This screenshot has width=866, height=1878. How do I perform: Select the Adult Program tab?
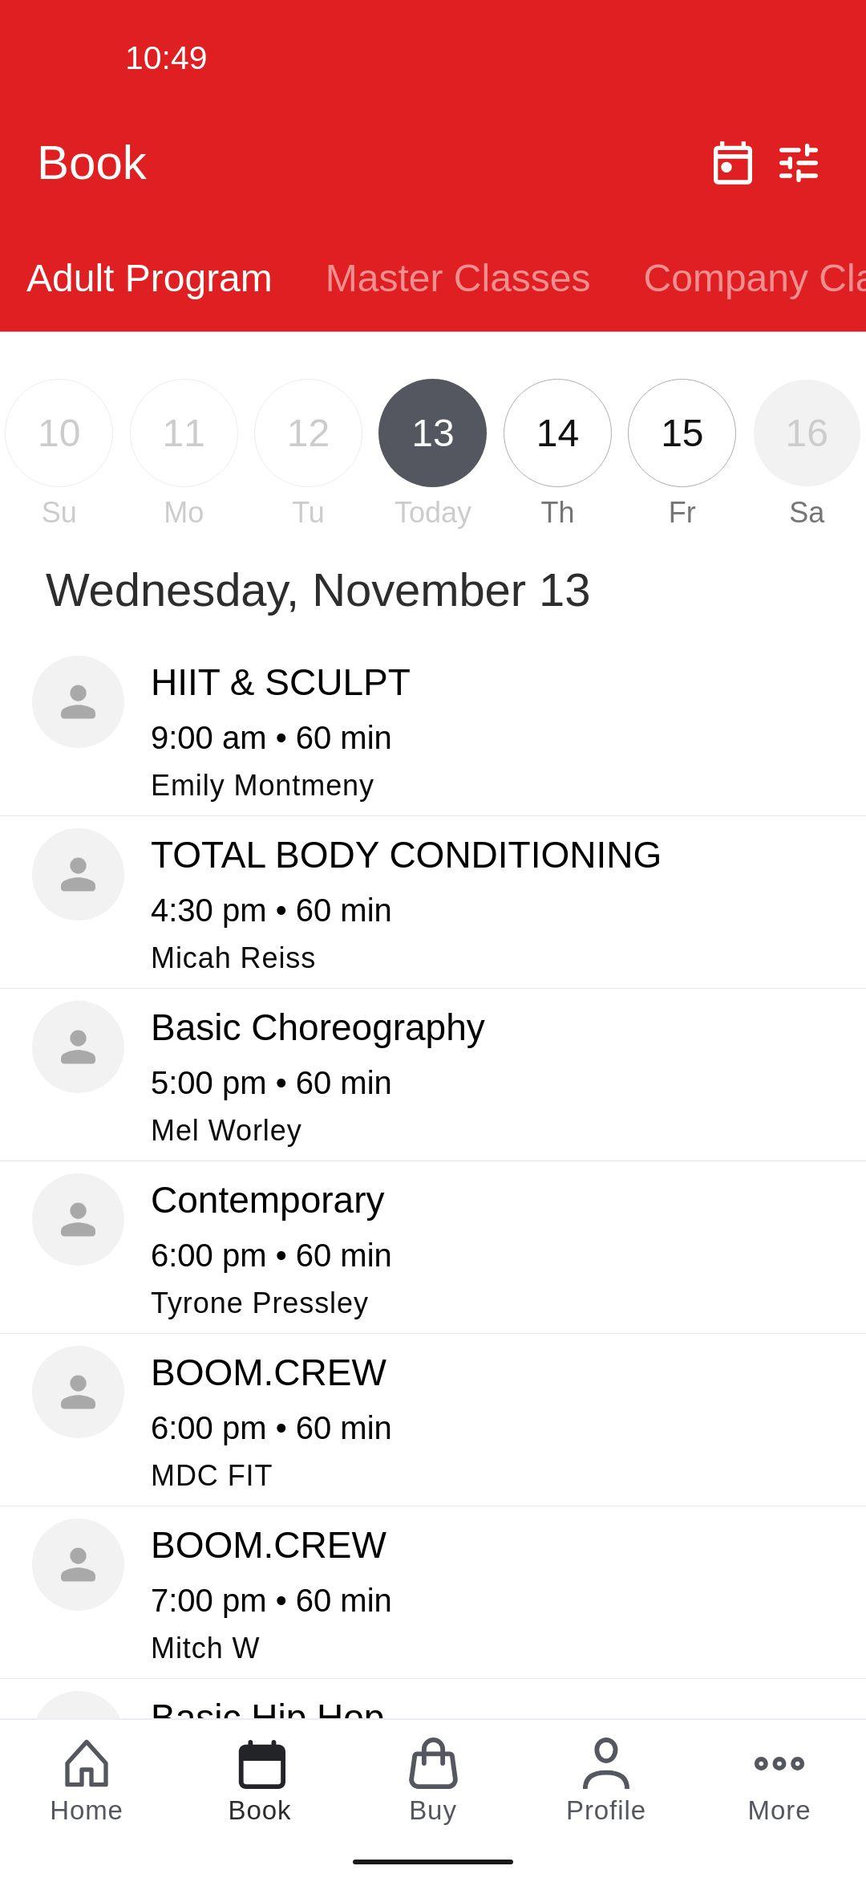tap(149, 278)
